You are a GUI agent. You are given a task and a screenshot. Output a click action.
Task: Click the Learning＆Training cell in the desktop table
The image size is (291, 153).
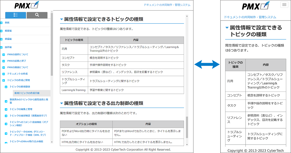(x=74, y=90)
